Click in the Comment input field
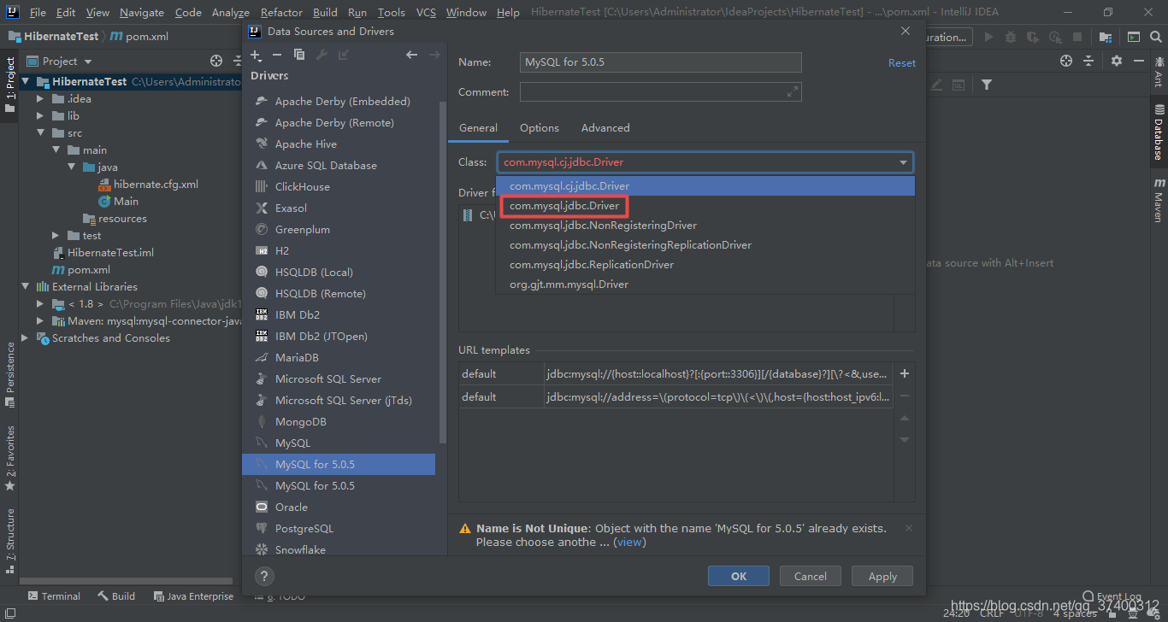 [x=661, y=91]
